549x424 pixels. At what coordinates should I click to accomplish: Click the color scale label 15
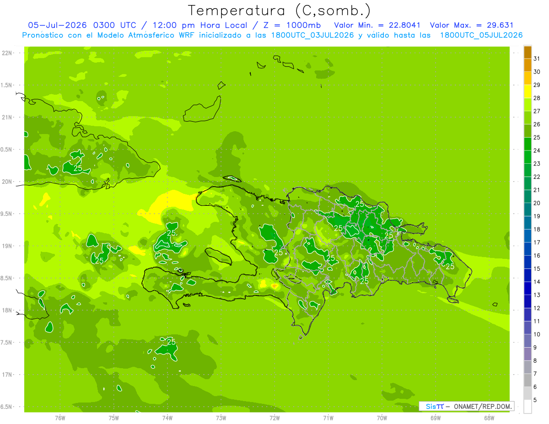(x=537, y=268)
